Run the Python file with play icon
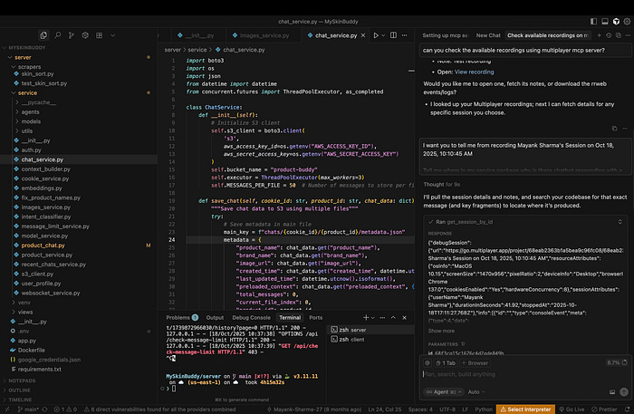 click(x=376, y=35)
